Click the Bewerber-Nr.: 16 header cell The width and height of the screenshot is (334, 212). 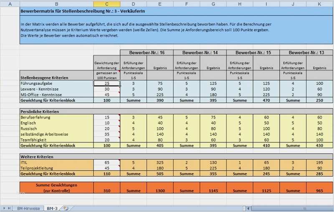tap(147, 53)
